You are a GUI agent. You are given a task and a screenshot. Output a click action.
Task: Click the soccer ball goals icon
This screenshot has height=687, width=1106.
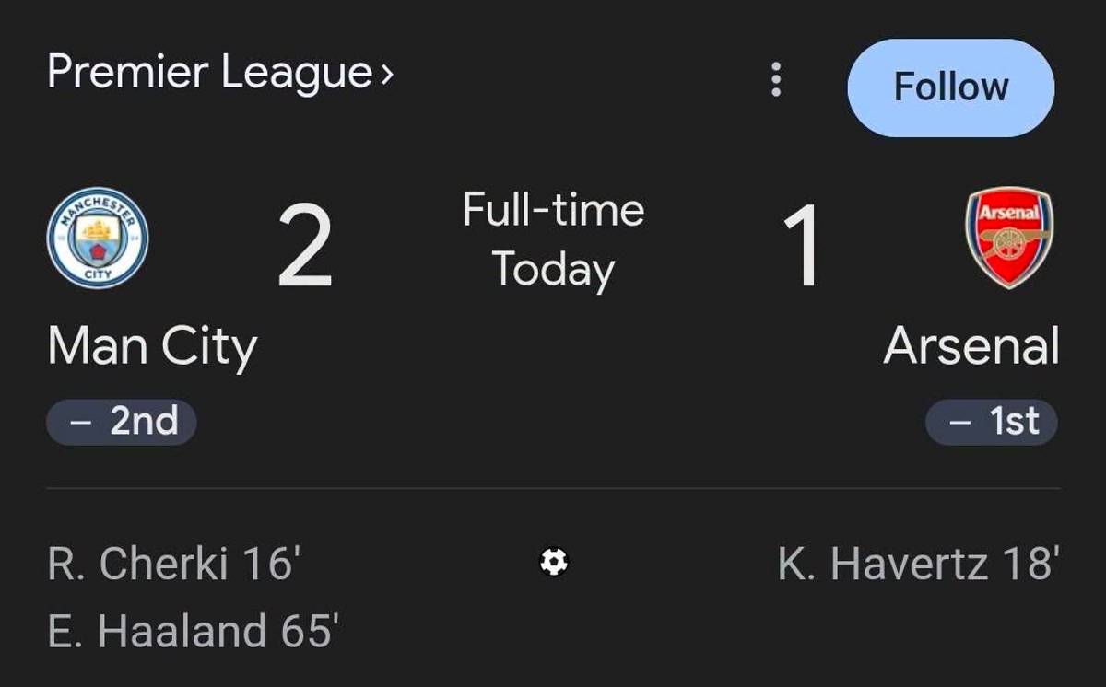pos(554,561)
